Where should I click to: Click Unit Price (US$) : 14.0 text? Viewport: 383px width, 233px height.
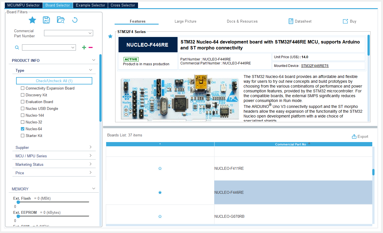[x=291, y=57]
